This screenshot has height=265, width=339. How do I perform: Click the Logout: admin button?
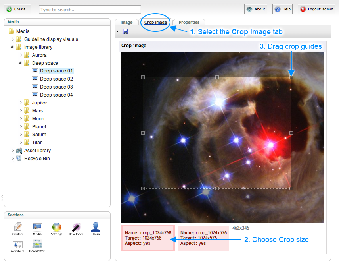(x=316, y=9)
